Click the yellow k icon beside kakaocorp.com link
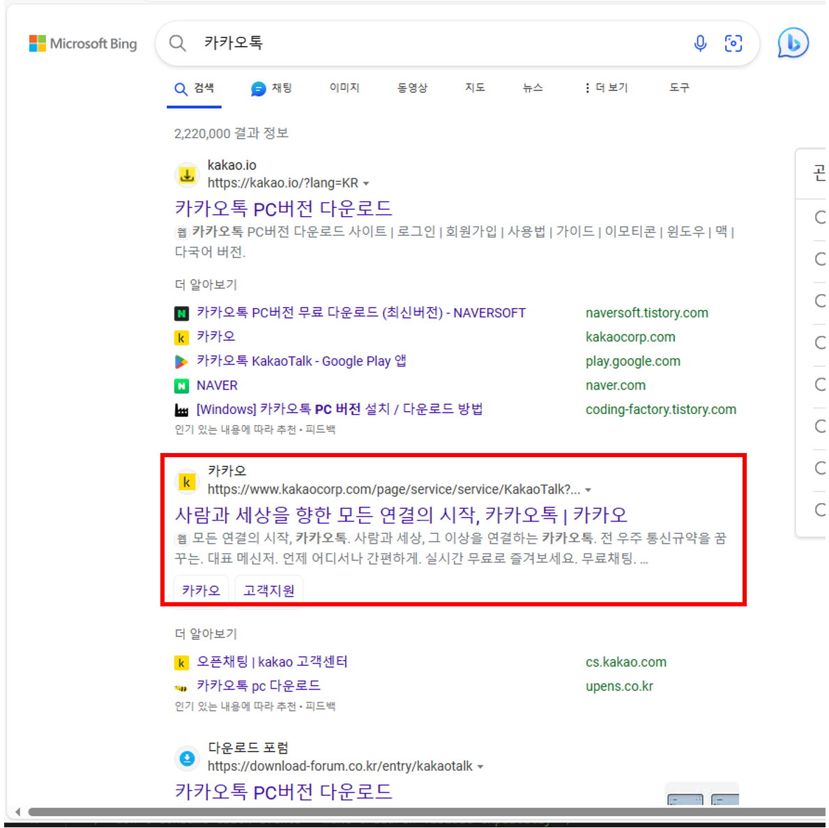Screen dimensions: 829x828 181,337
